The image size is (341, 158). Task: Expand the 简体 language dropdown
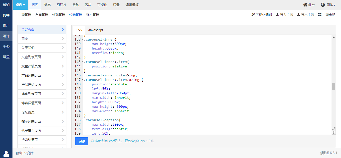click(331, 5)
